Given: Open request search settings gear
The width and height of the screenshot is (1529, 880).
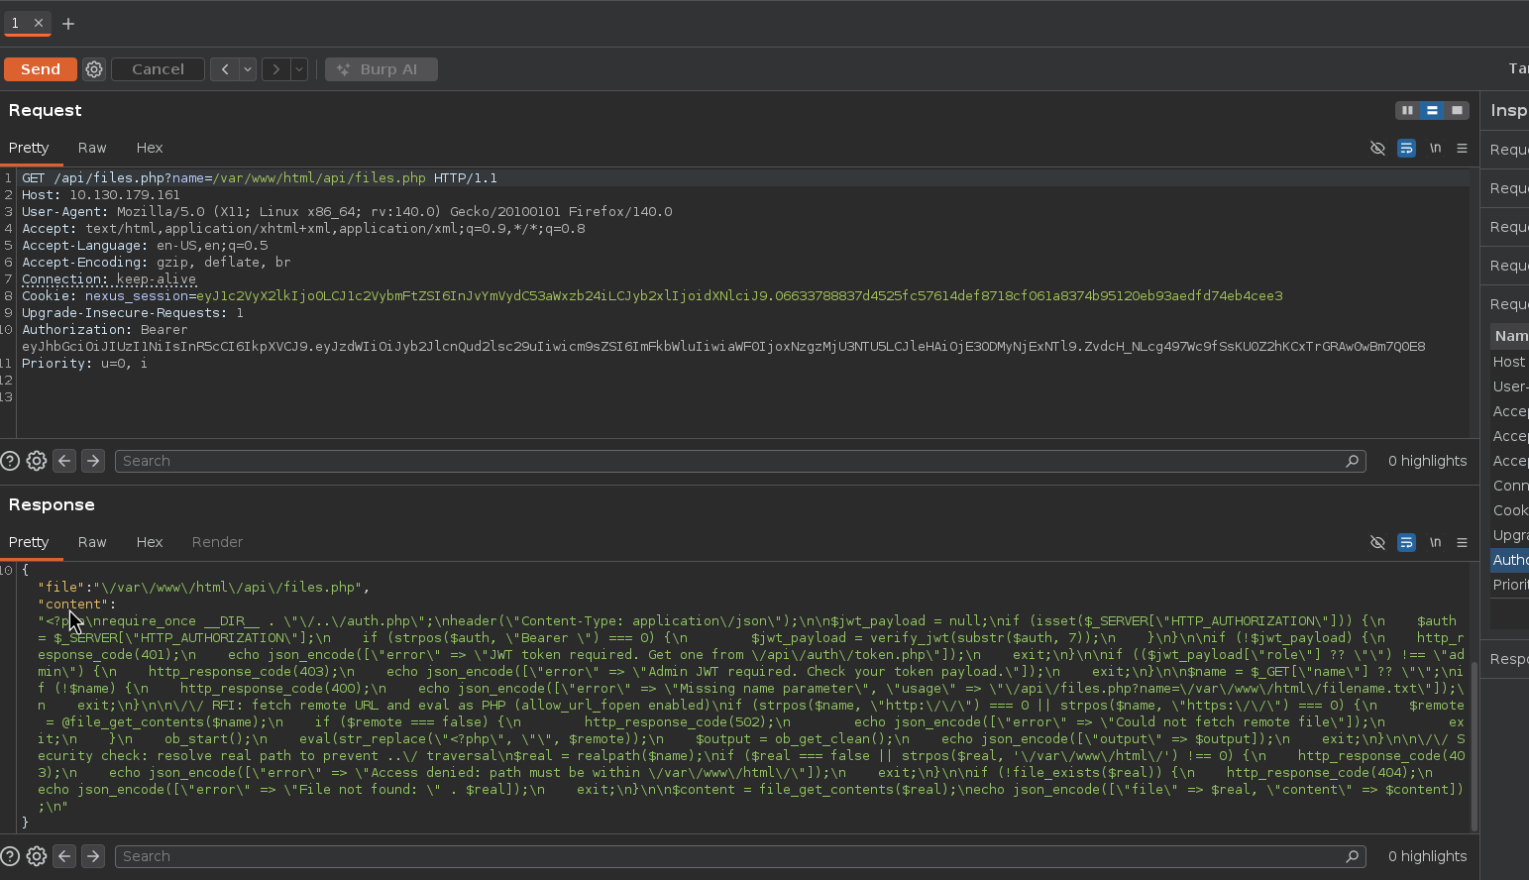Looking at the screenshot, I should click(x=37, y=461).
